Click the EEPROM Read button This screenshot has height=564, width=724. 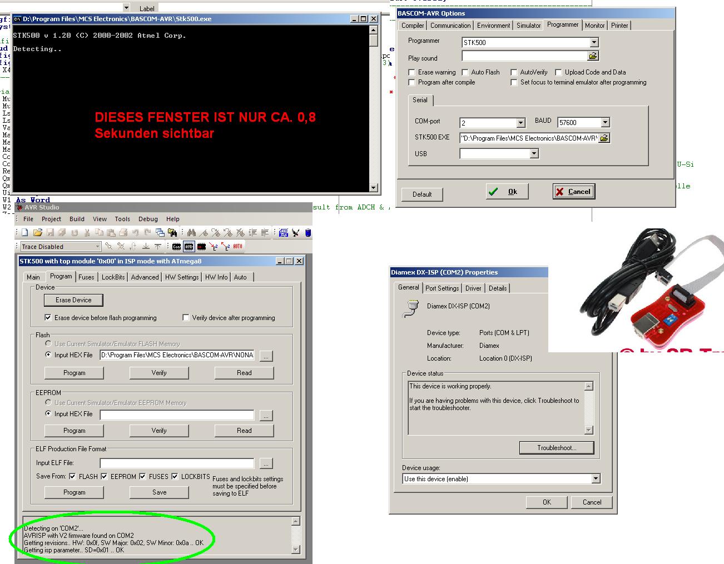click(244, 431)
